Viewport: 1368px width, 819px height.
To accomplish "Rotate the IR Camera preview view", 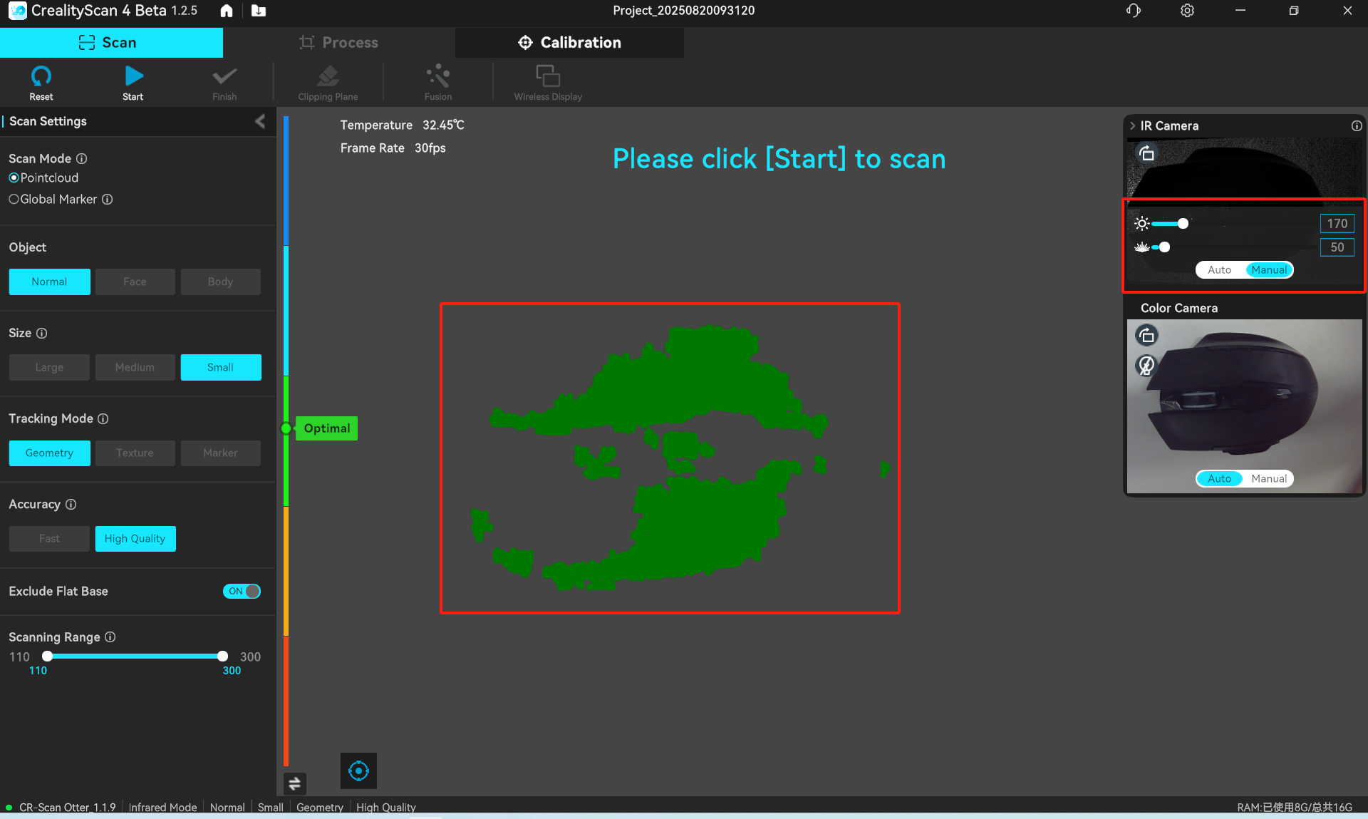I will pyautogui.click(x=1148, y=153).
